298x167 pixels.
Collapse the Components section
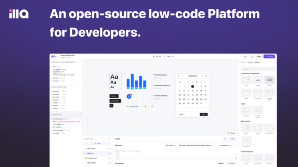[80, 87]
